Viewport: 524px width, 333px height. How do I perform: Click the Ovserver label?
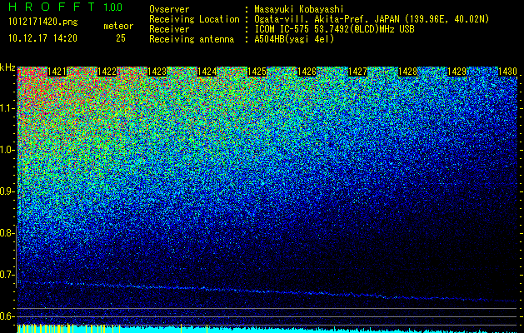(169, 9)
